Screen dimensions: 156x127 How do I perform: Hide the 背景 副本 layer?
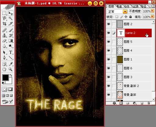(x=109, y=95)
